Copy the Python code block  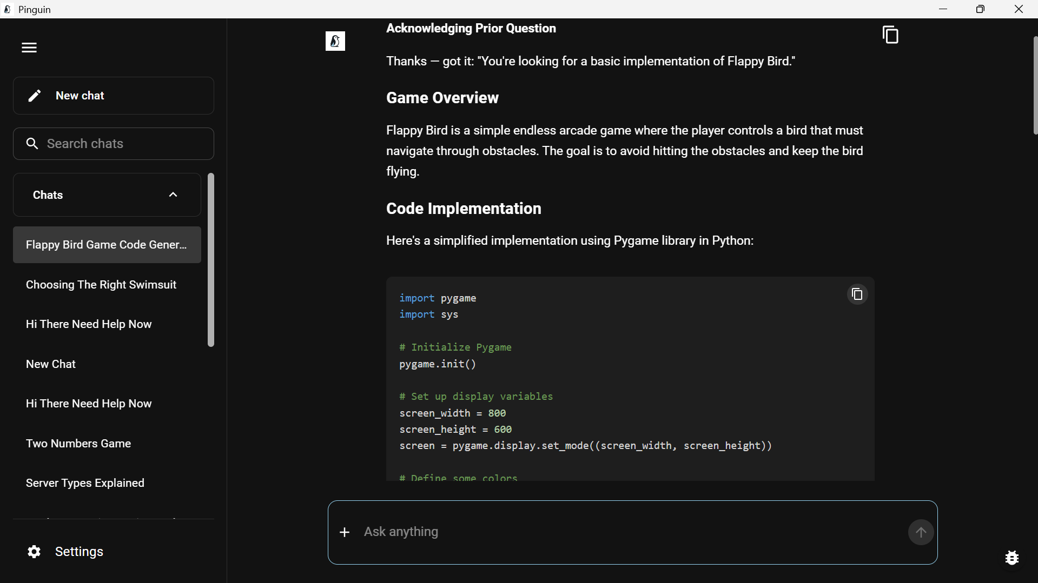(x=857, y=294)
